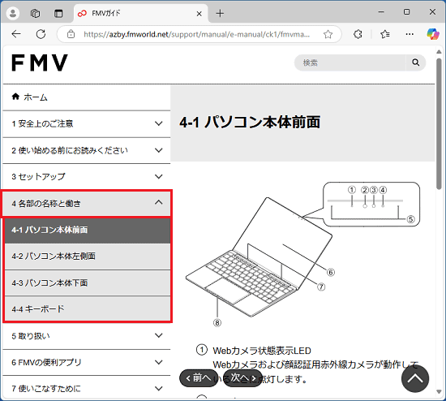
Task: Click the home icon beside ホーム
Action: [x=15, y=97]
